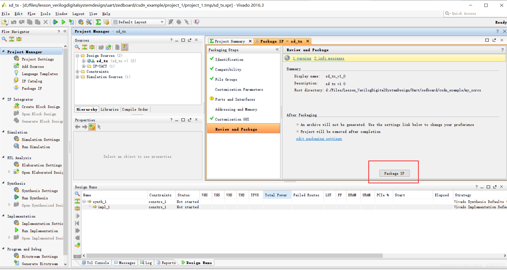507x270 pixels.
Task: Expand Open Elaborated Design arrow
Action: (x=9, y=172)
